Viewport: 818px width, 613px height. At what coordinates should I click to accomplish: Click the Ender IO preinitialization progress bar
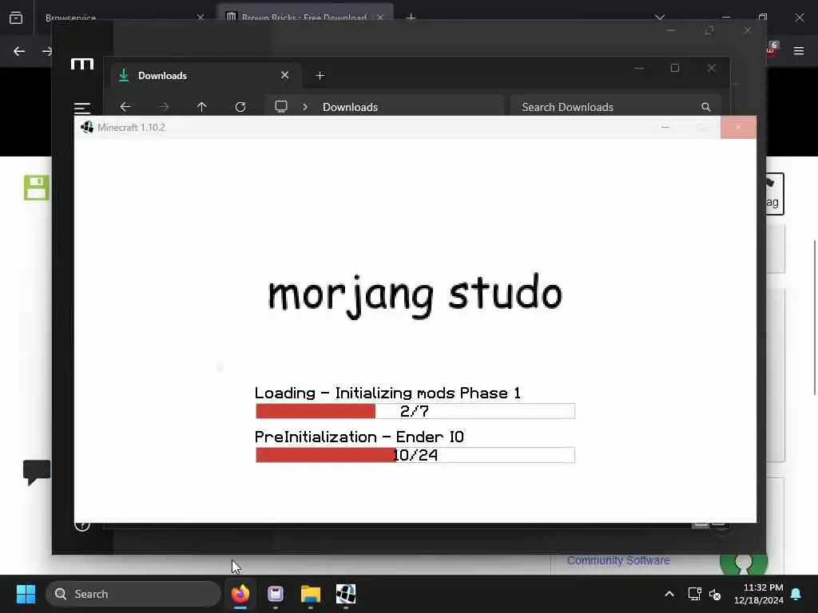coord(415,454)
